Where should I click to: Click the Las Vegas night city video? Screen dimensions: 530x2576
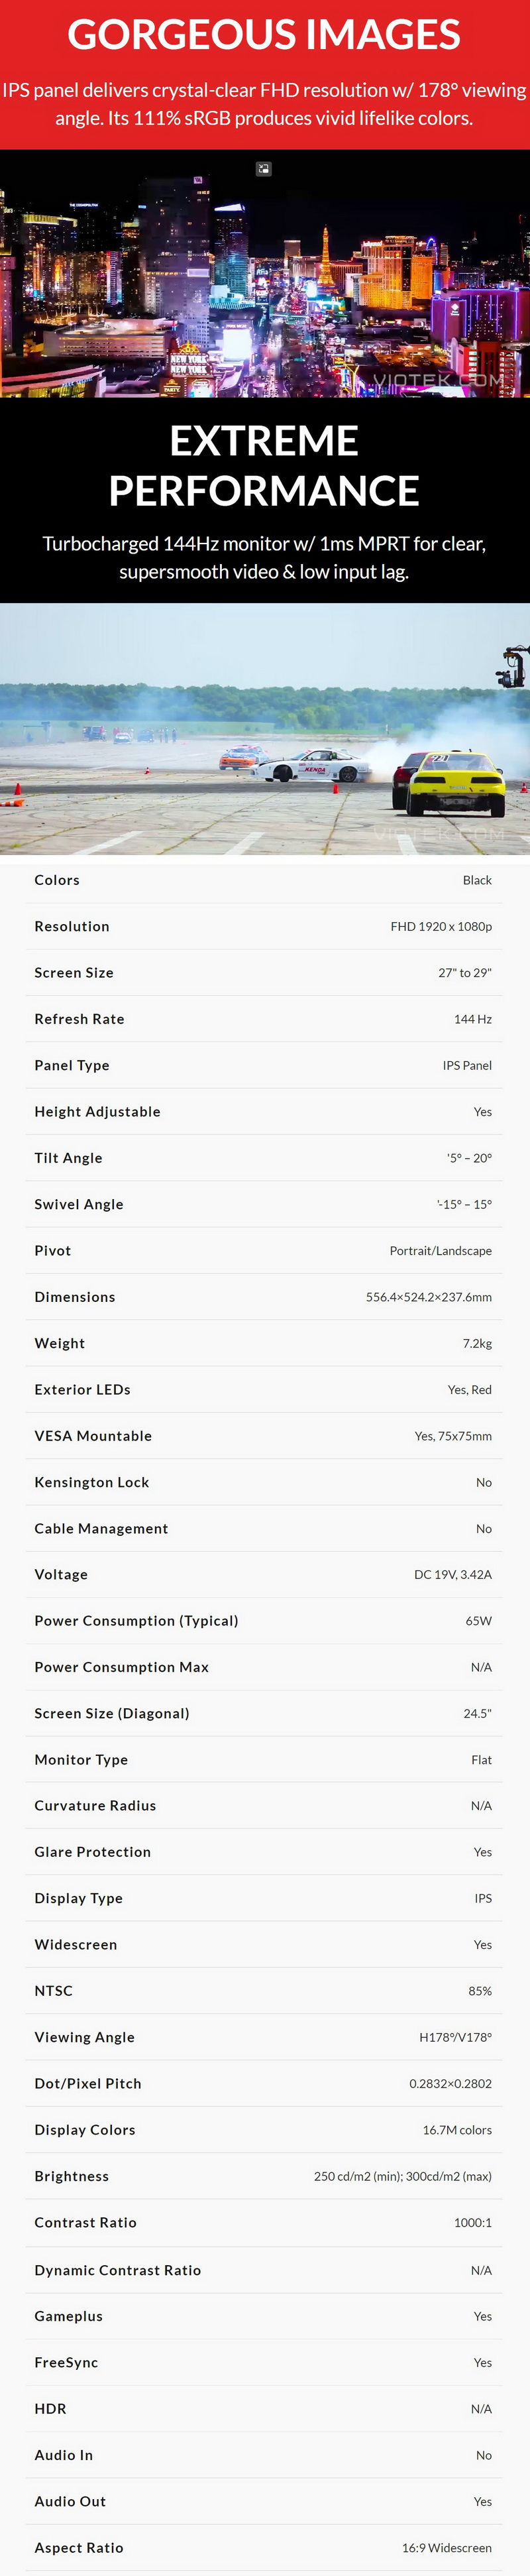(265, 273)
